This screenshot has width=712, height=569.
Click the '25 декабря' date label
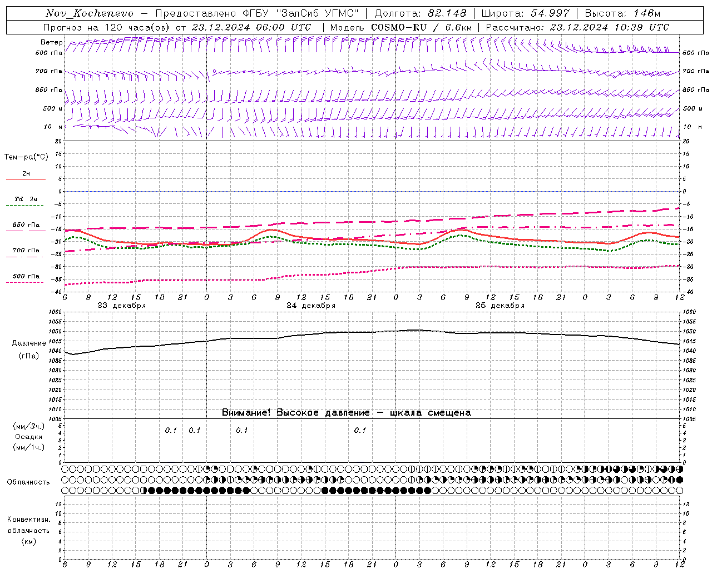click(x=500, y=306)
